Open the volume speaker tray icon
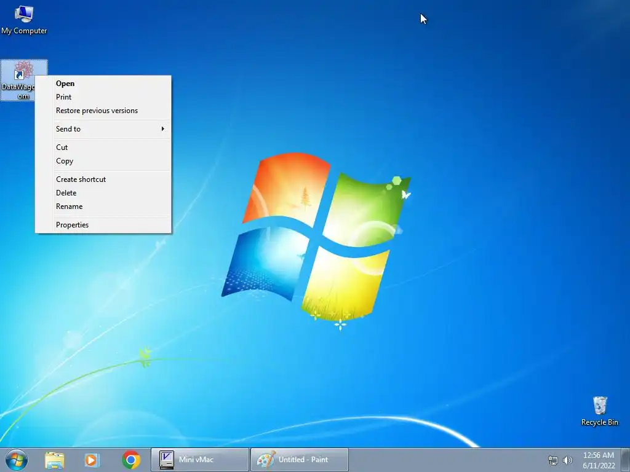Screen dimensions: 630x472 pos(568,460)
